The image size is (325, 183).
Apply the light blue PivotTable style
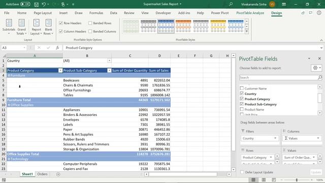236,26
